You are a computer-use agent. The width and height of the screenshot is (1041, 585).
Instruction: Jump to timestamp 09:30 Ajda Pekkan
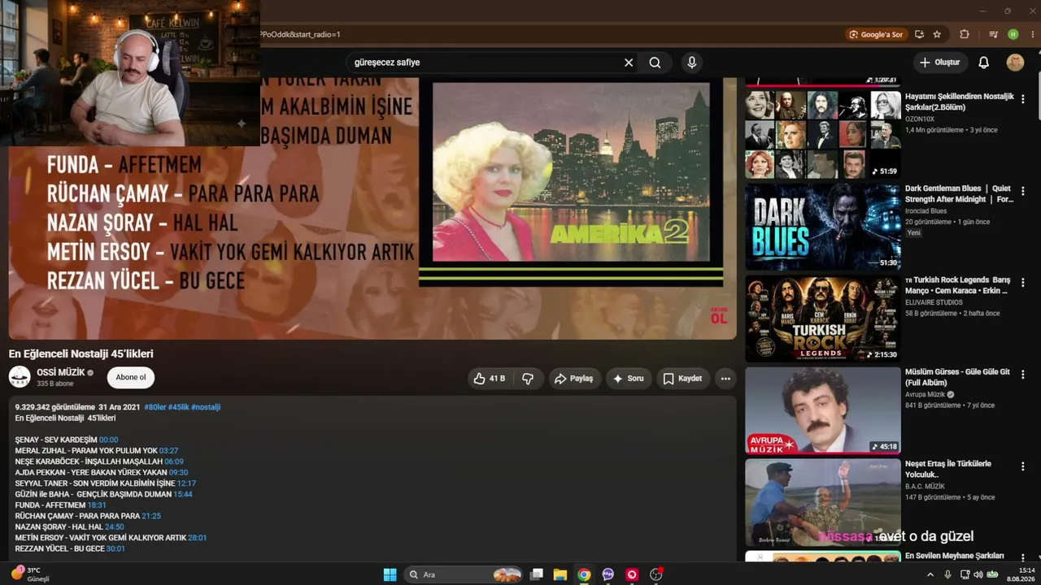point(178,472)
